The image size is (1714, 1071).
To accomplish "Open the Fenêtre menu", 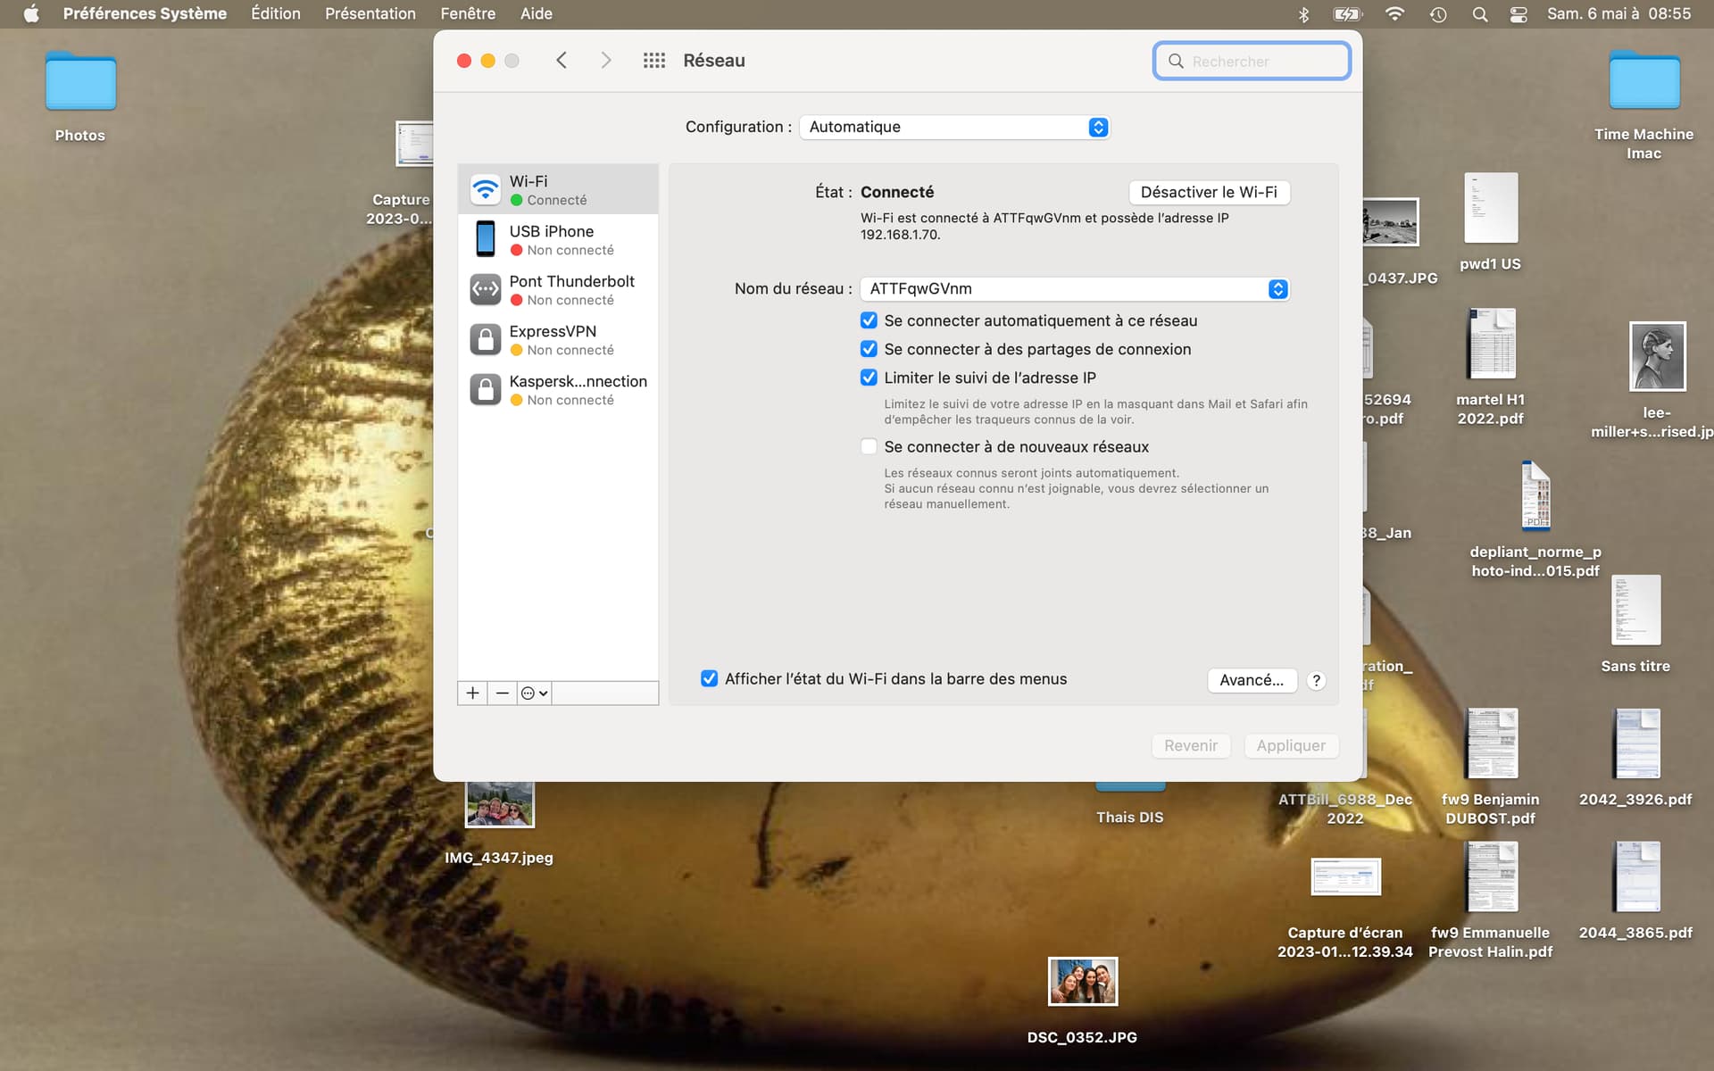I will 468,13.
